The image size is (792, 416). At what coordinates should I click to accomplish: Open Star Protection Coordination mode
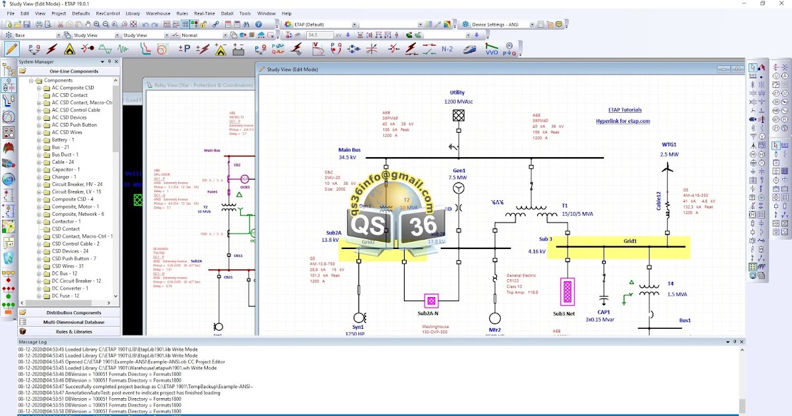coord(145,49)
